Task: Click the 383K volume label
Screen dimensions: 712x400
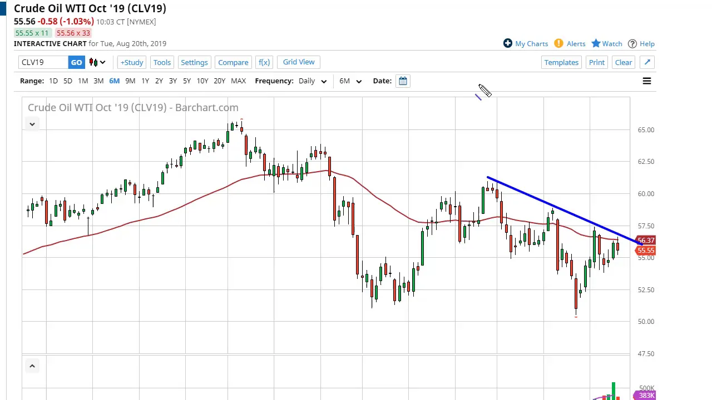Action: 646,396
